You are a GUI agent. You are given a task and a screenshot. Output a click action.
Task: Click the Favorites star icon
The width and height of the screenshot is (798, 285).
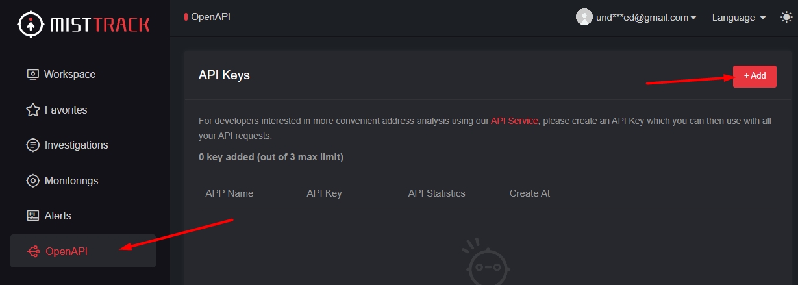(32, 110)
